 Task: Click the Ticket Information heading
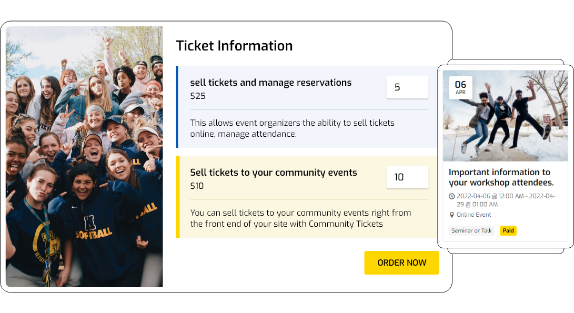(234, 46)
